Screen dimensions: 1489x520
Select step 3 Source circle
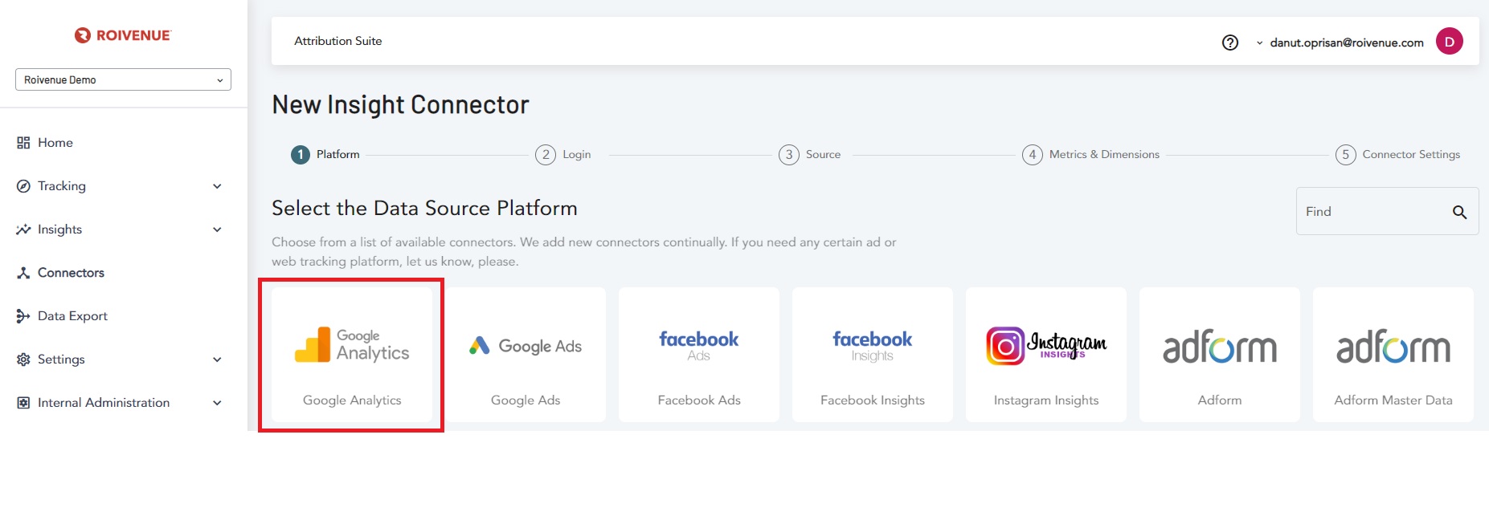[x=789, y=155]
